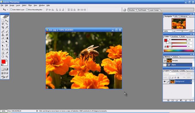The width and height of the screenshot is (195, 113).
Task: Select the Eraser tool
Action: pyautogui.click(x=3, y=38)
